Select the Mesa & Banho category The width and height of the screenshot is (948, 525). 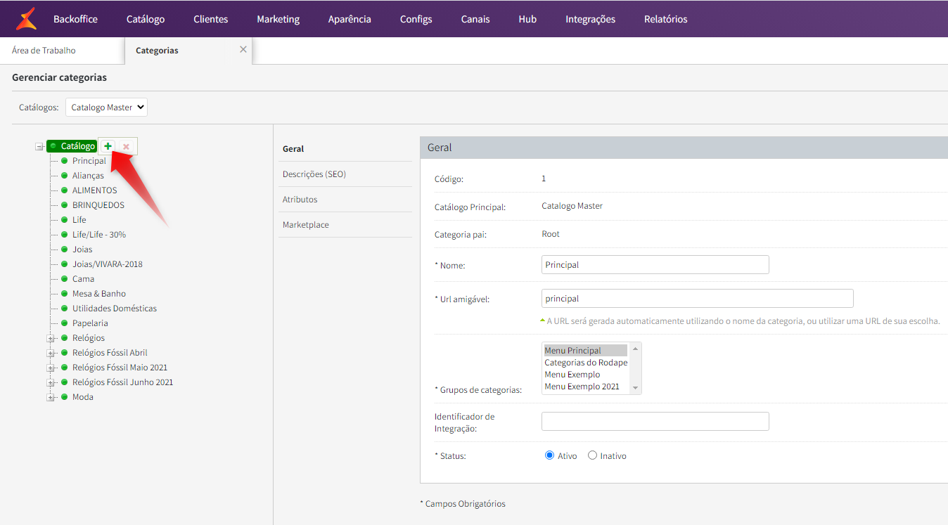99,294
